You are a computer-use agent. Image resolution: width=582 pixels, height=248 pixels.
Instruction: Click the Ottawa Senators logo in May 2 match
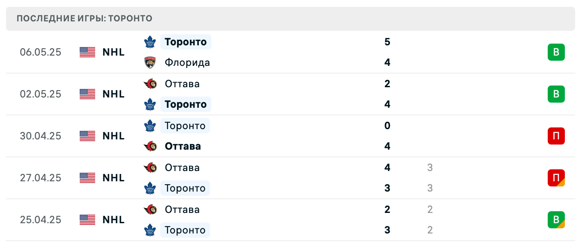pyautogui.click(x=150, y=84)
